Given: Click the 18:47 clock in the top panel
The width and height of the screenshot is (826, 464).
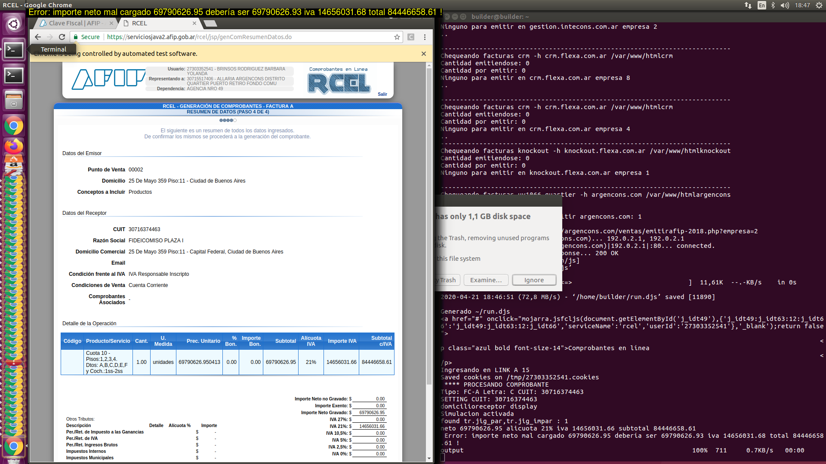Looking at the screenshot, I should [x=802, y=5].
